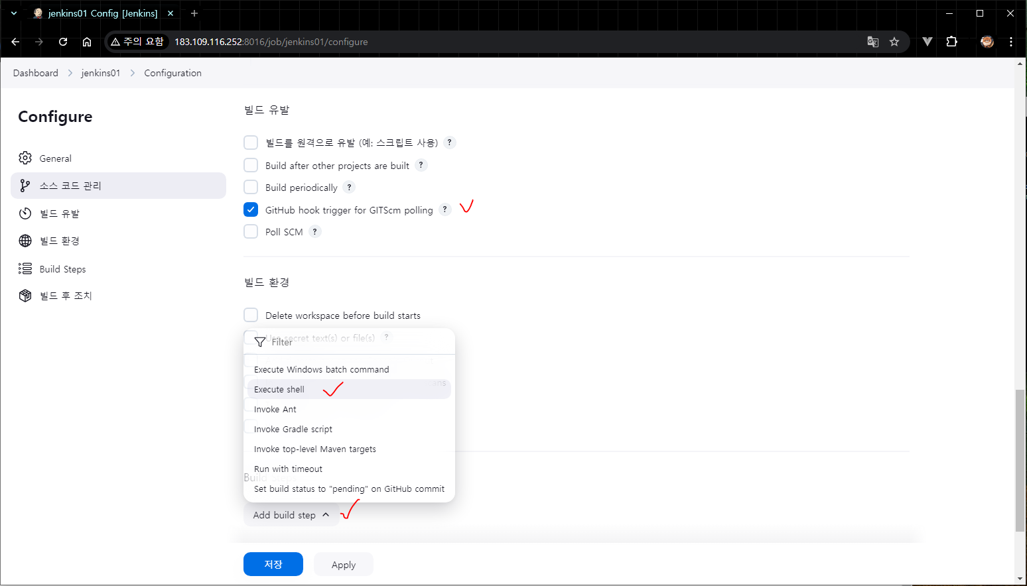
Task: Check Build periodically option
Action: 251,187
